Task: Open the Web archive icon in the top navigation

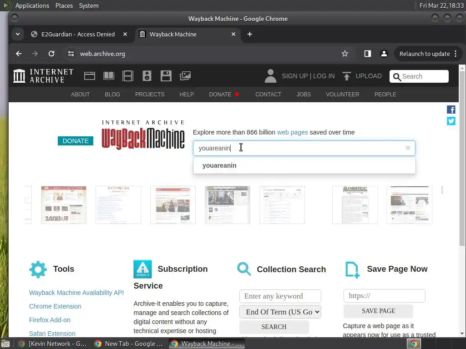Action: click(90, 76)
